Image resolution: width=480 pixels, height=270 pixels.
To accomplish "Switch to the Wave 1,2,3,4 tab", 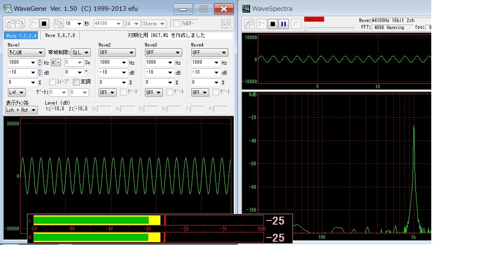I will pyautogui.click(x=21, y=35).
